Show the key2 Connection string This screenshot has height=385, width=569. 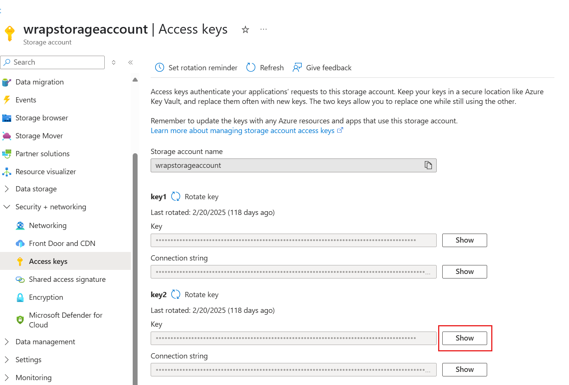464,370
